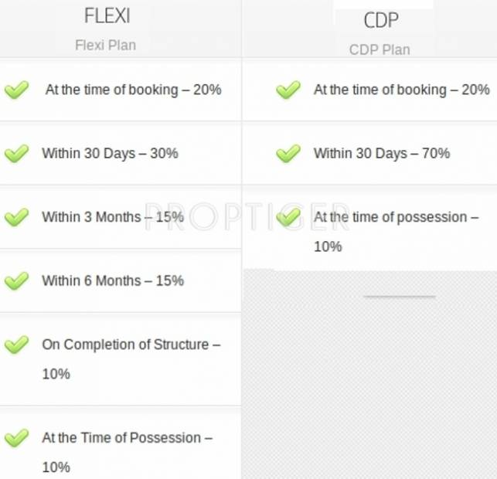Click the Within 30 Days – 70% text

pyautogui.click(x=381, y=154)
